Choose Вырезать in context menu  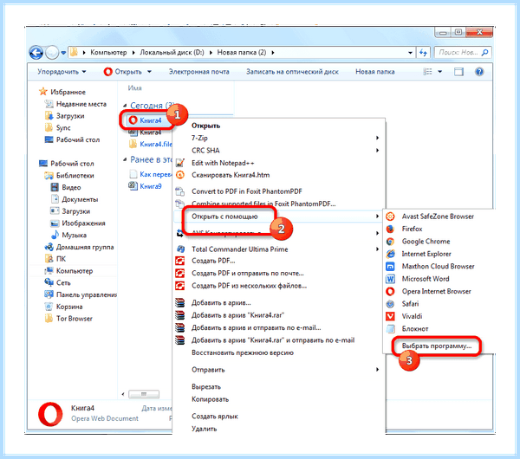pyautogui.click(x=206, y=387)
